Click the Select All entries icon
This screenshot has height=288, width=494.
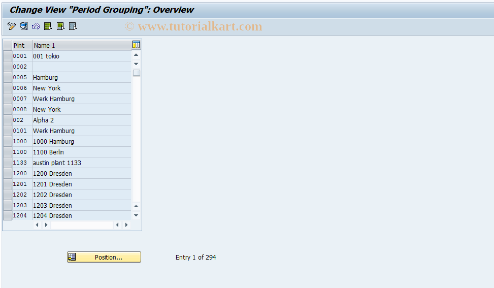[x=48, y=26]
